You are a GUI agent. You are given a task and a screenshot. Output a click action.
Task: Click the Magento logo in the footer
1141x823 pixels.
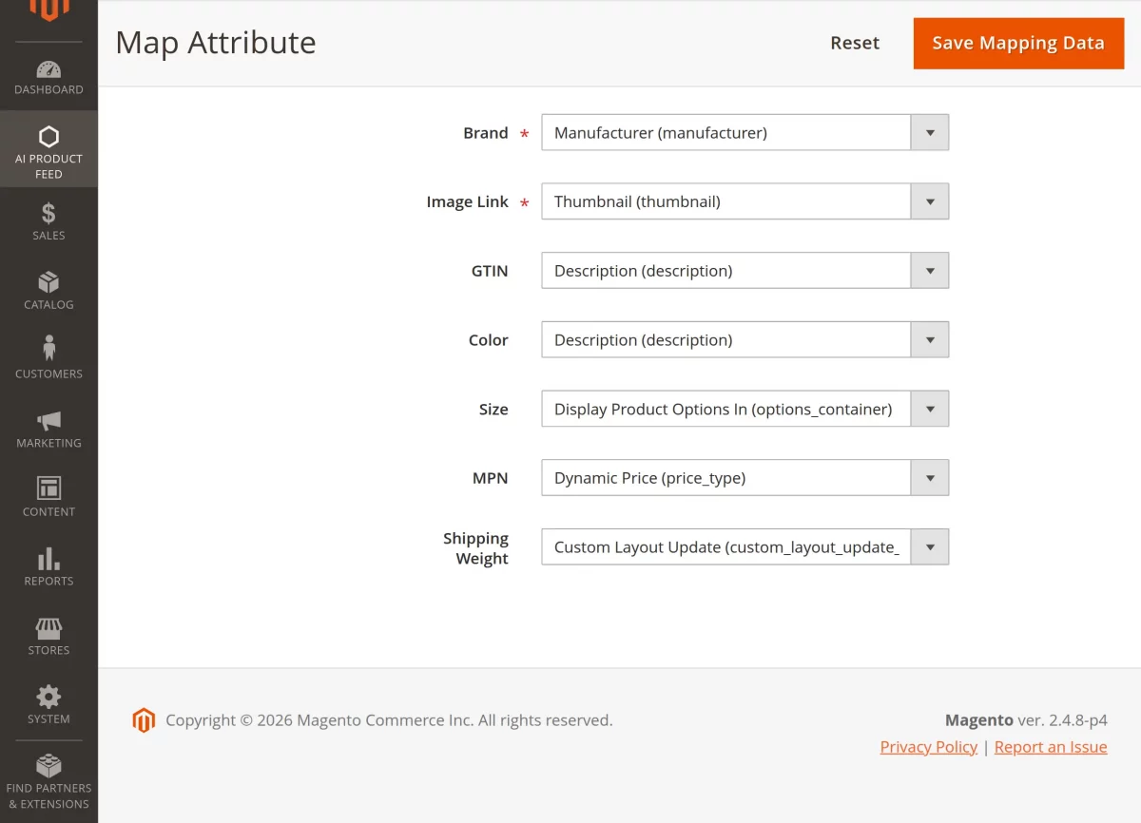point(144,720)
